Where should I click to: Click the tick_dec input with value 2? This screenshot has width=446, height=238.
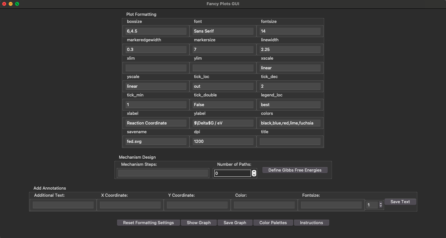(290, 86)
